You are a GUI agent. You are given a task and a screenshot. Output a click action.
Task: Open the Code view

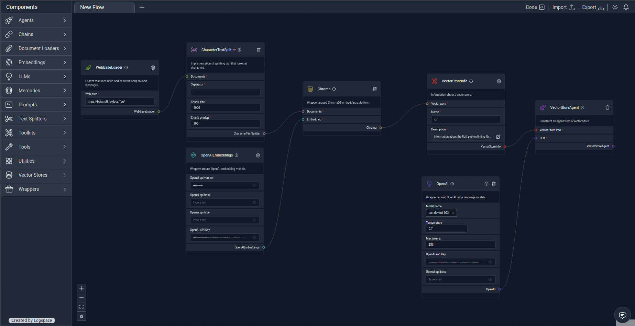coord(535,7)
